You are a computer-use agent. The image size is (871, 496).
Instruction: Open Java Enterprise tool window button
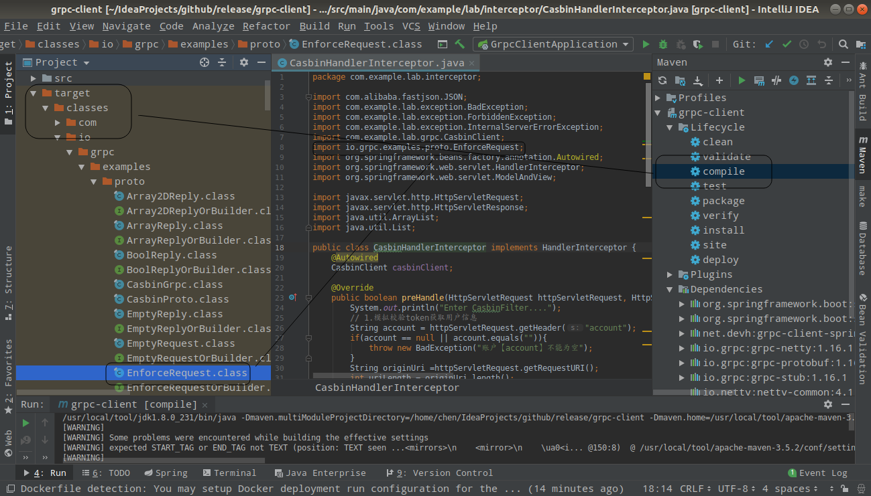point(320,473)
